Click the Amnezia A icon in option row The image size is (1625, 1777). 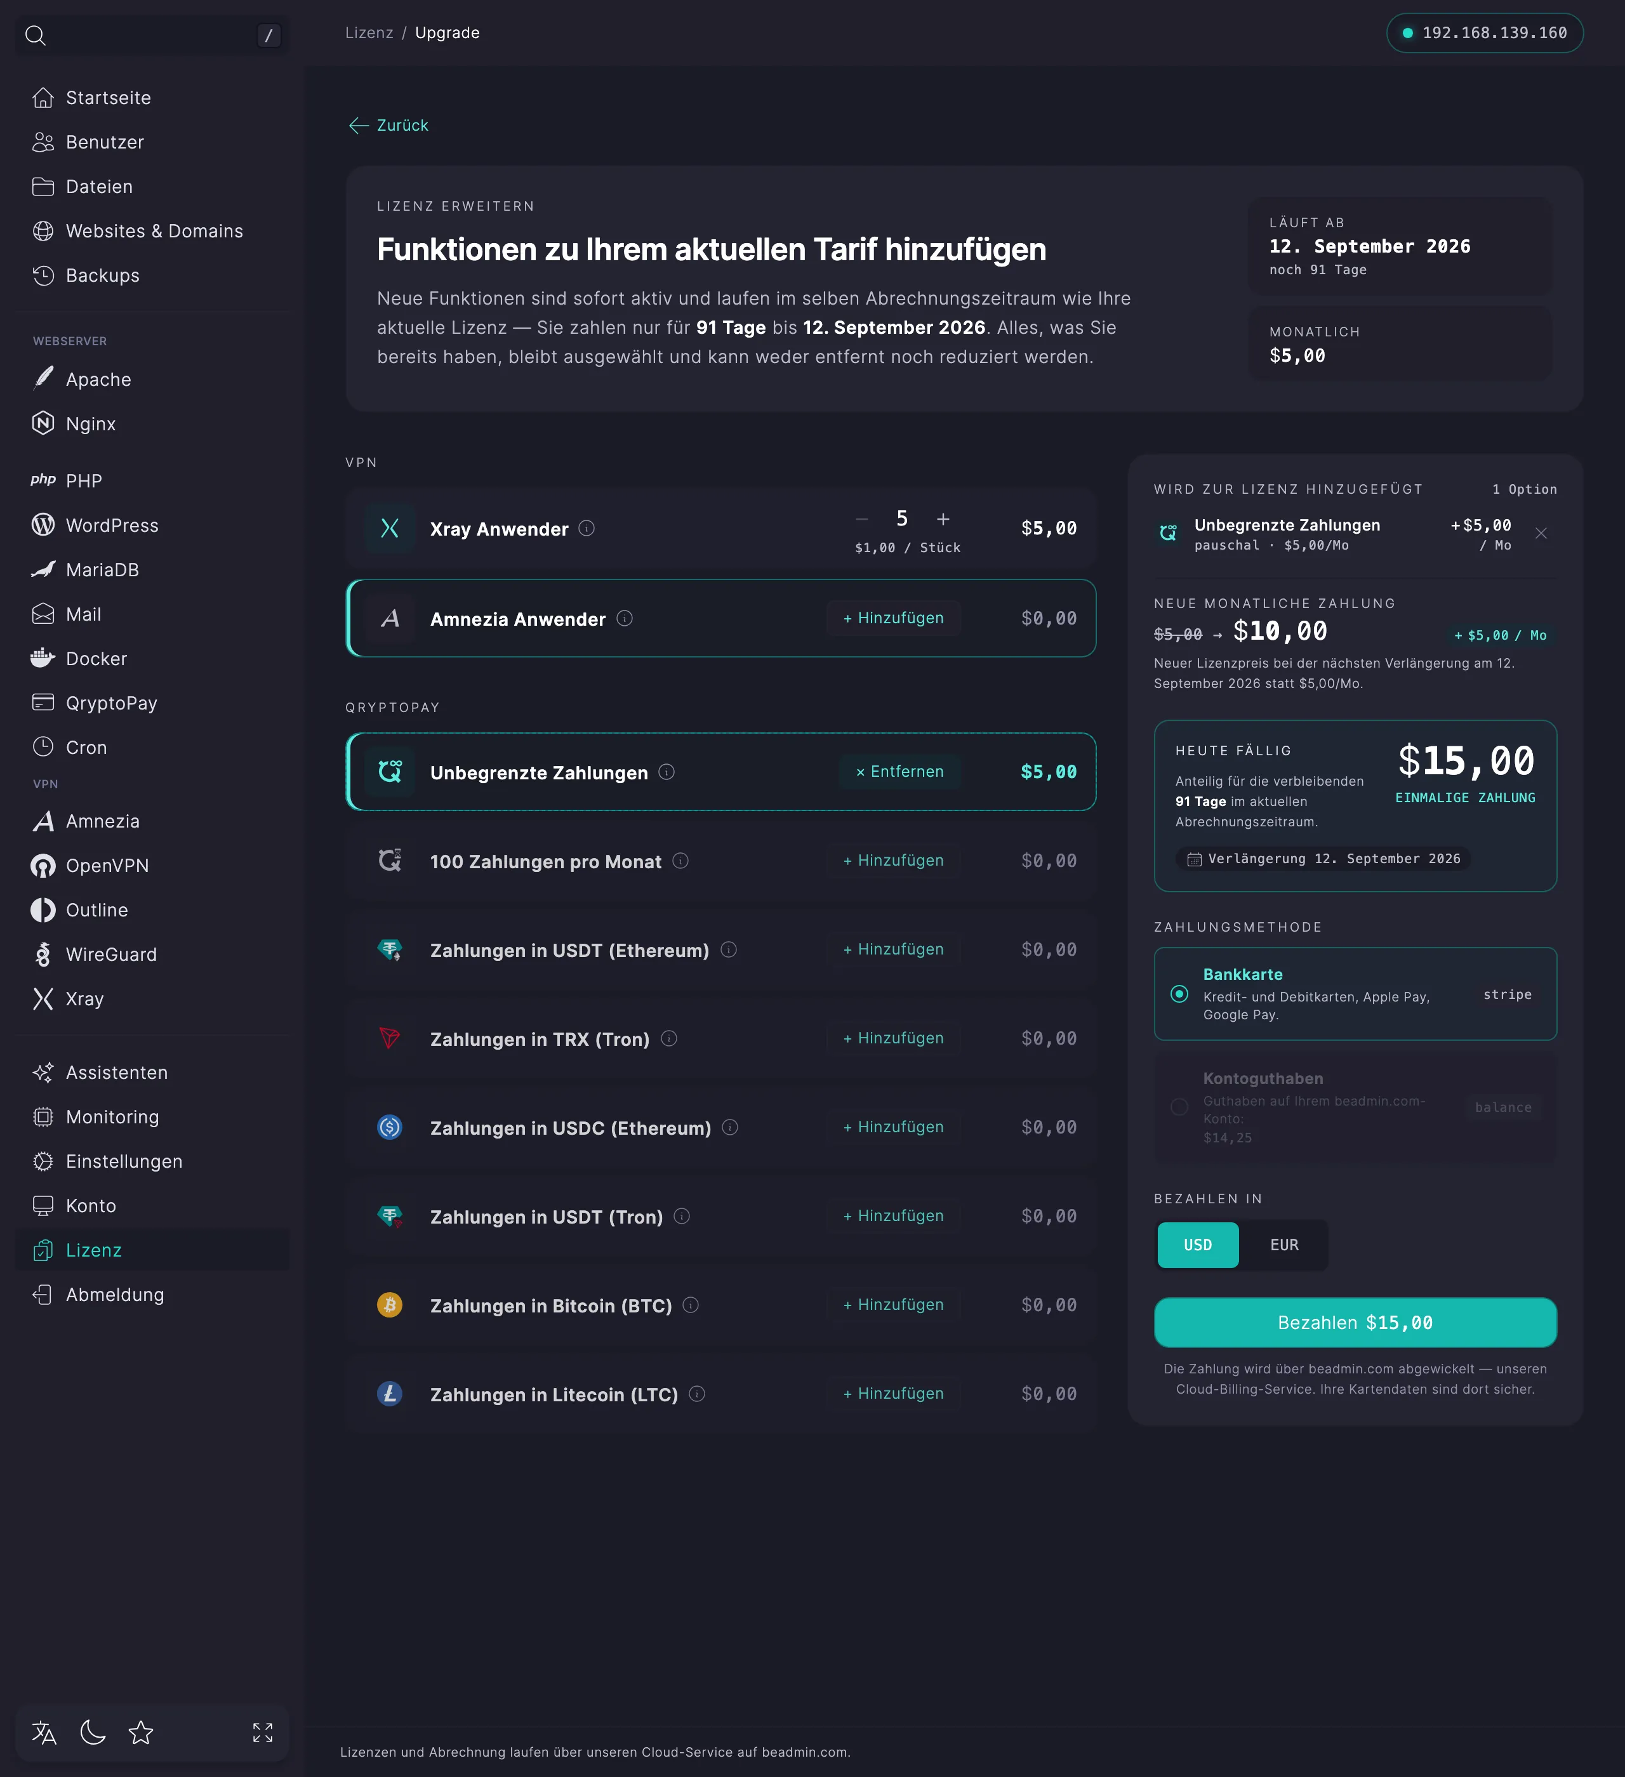[x=390, y=618]
